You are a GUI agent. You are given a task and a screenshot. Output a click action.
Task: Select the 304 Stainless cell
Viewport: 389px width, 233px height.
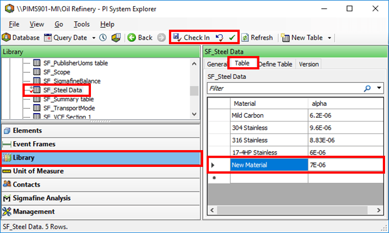pyautogui.click(x=269, y=128)
